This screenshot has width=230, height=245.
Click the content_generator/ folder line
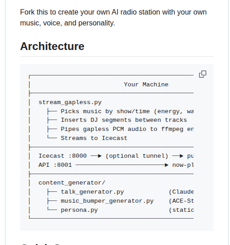(x=72, y=183)
